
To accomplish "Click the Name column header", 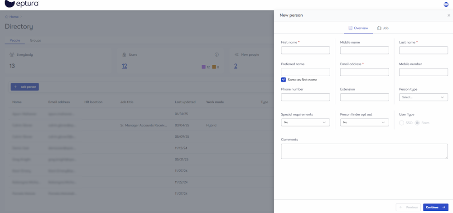I will click(17, 102).
